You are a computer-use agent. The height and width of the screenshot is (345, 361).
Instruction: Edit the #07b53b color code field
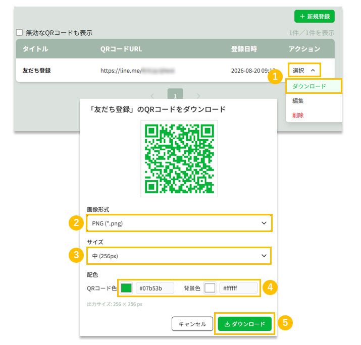pos(155,288)
